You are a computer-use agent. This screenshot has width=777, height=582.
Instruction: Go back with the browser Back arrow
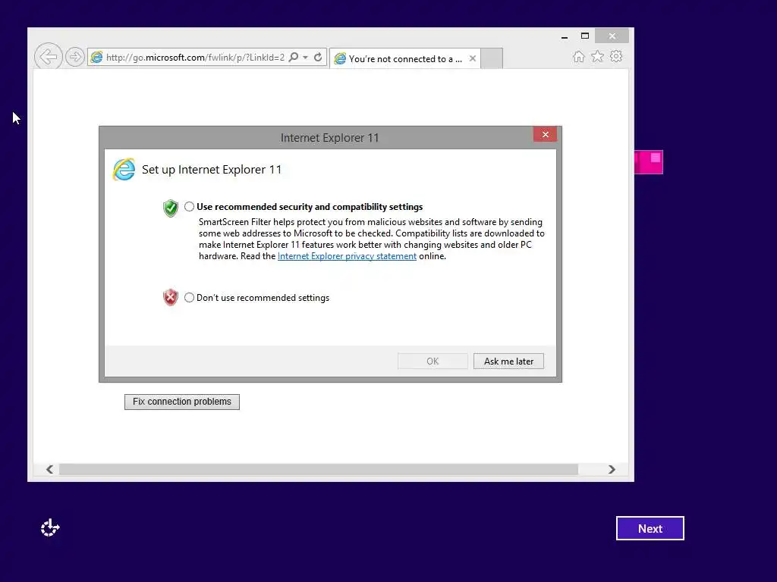coord(48,57)
